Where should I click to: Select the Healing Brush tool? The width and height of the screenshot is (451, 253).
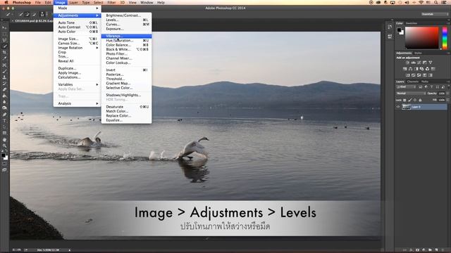[x=4, y=65]
